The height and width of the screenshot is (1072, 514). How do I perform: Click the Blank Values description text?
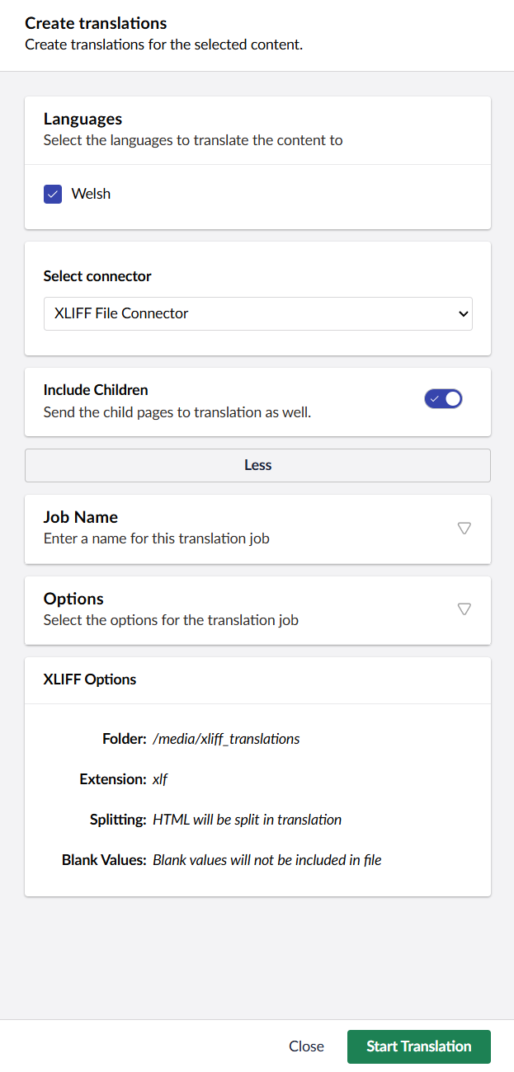[266, 860]
